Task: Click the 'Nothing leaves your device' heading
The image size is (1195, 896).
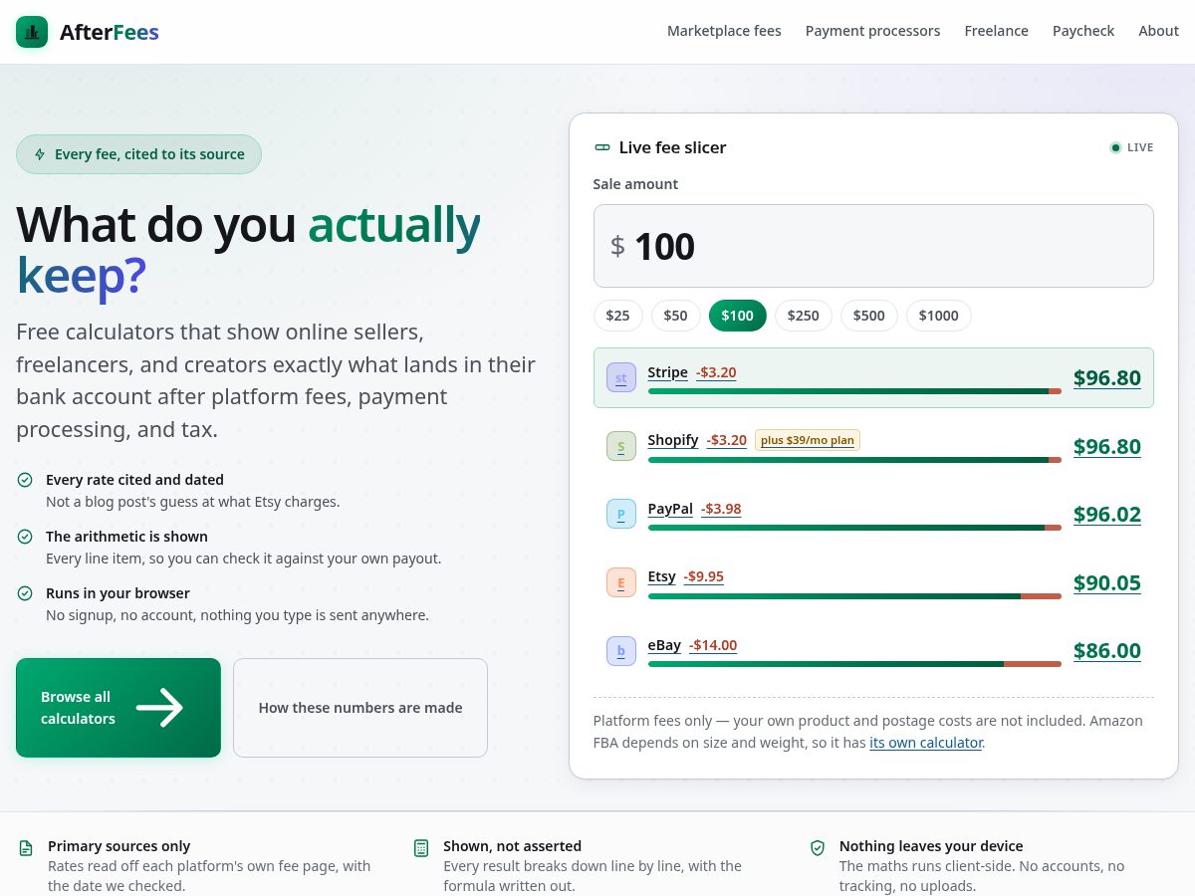Action: click(x=931, y=846)
